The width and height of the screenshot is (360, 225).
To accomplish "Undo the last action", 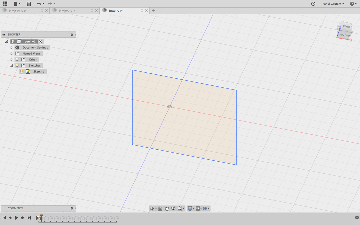I will (x=38, y=3).
